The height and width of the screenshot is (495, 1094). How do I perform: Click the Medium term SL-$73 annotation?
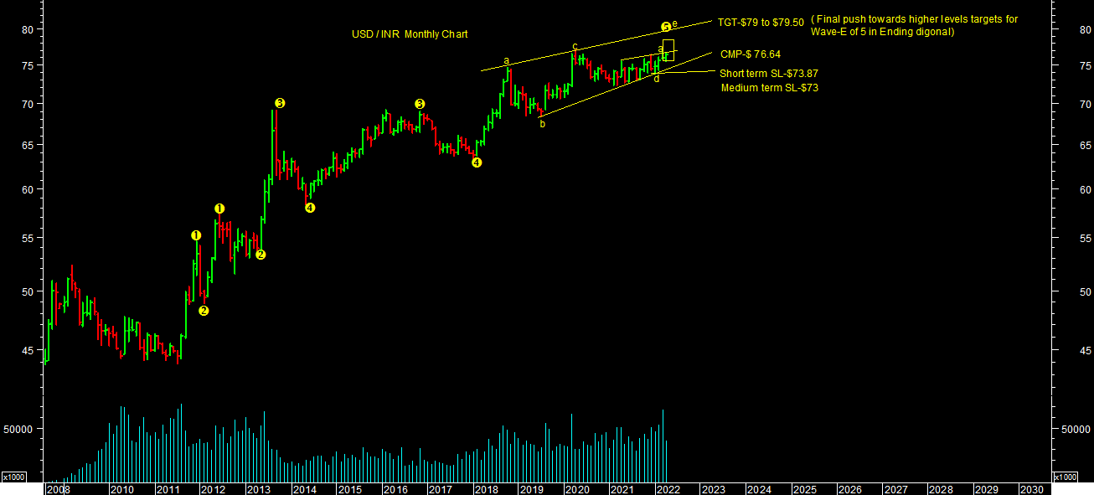[x=769, y=88]
